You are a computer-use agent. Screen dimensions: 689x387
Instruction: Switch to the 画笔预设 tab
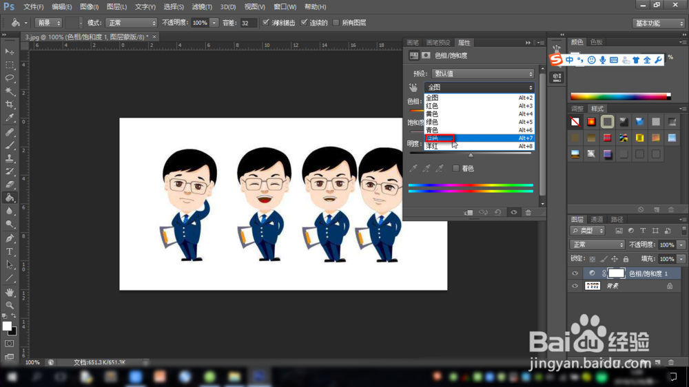pyautogui.click(x=438, y=43)
